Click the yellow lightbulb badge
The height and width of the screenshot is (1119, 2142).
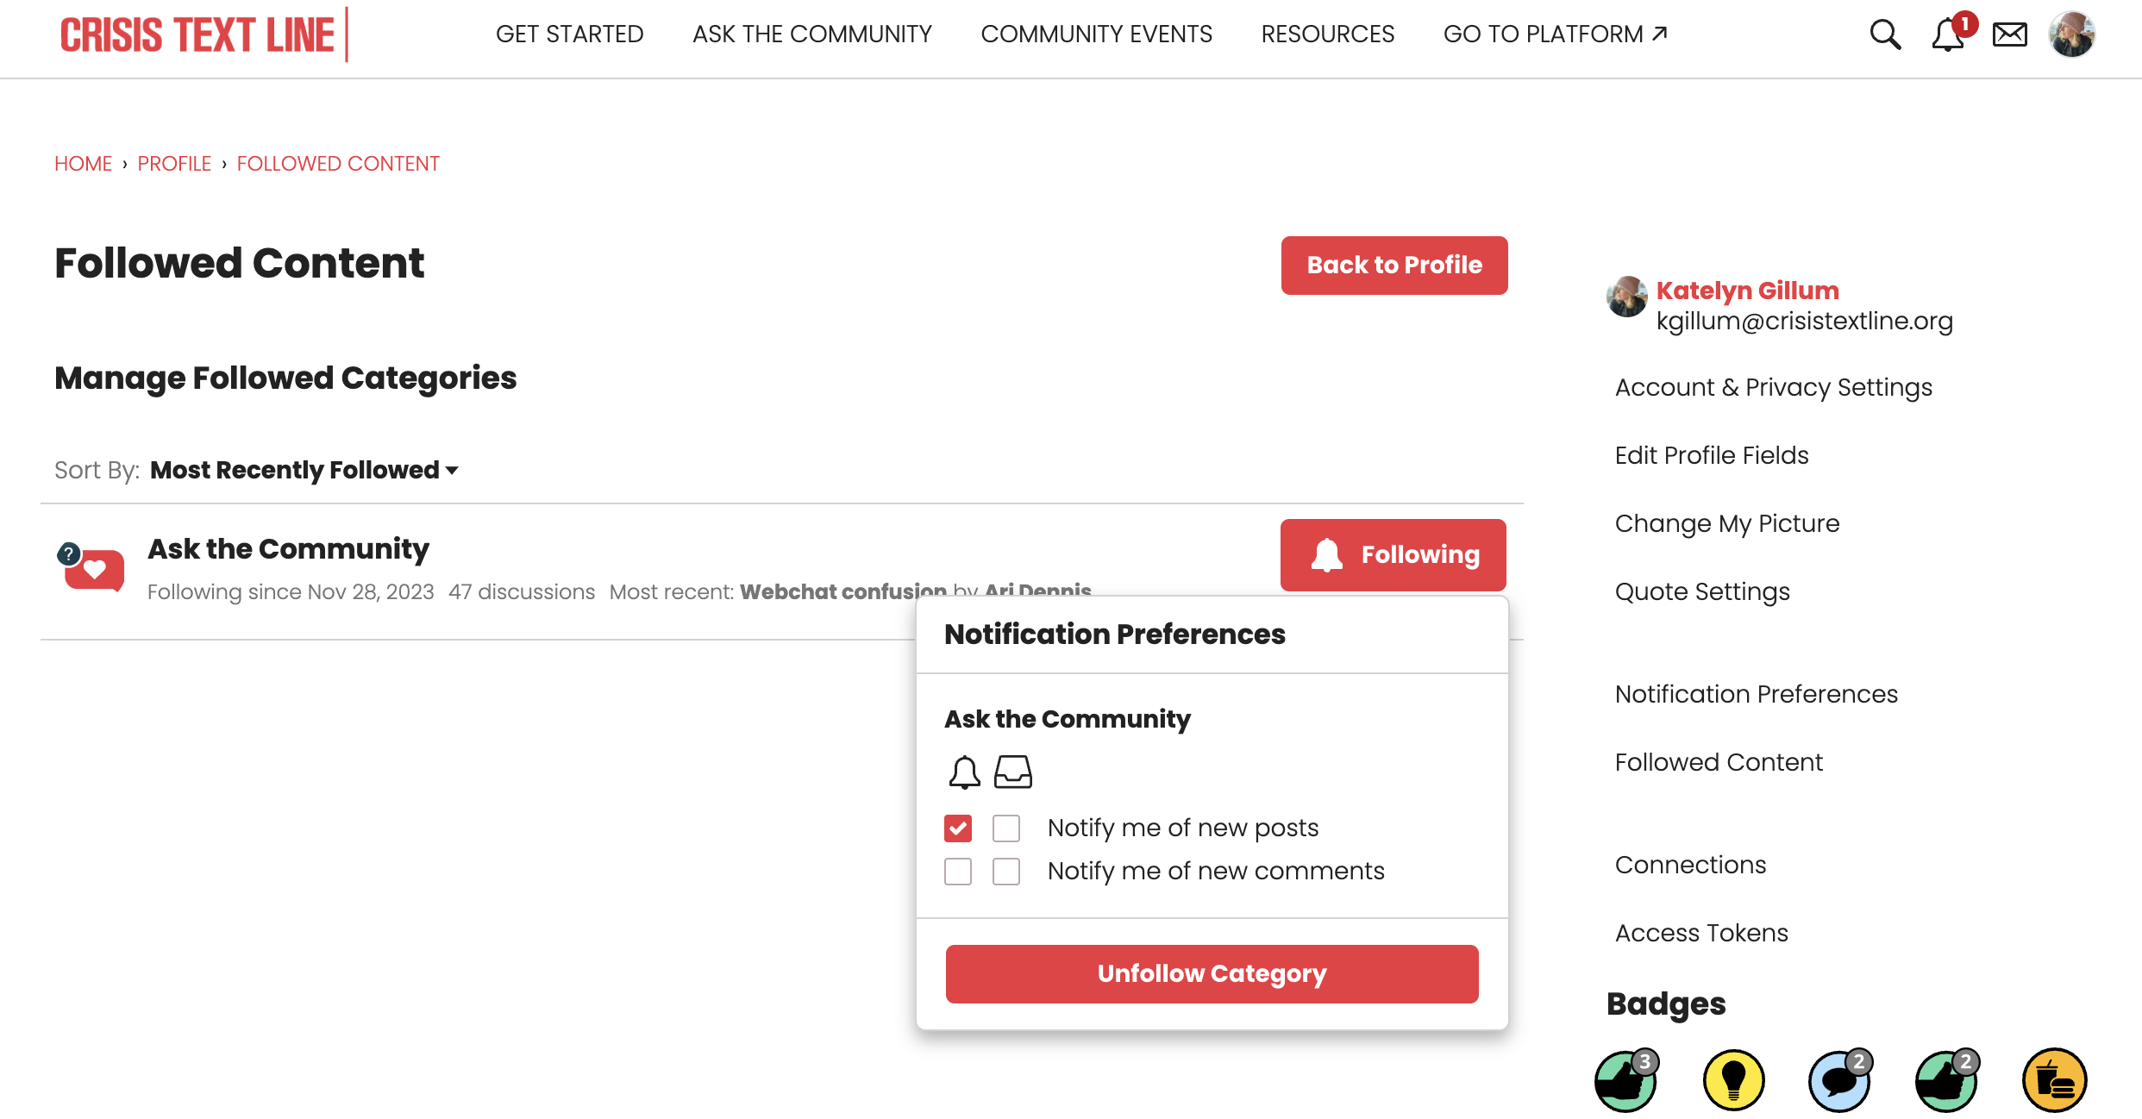1733,1079
